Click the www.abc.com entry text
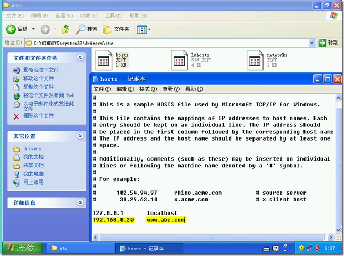 166,220
